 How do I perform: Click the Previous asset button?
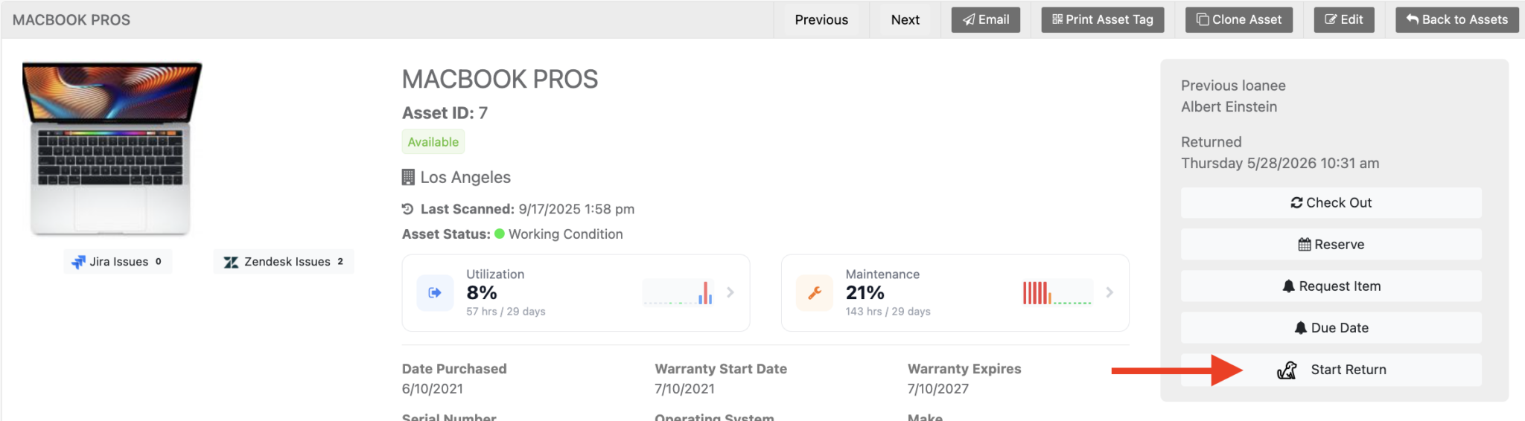point(821,20)
